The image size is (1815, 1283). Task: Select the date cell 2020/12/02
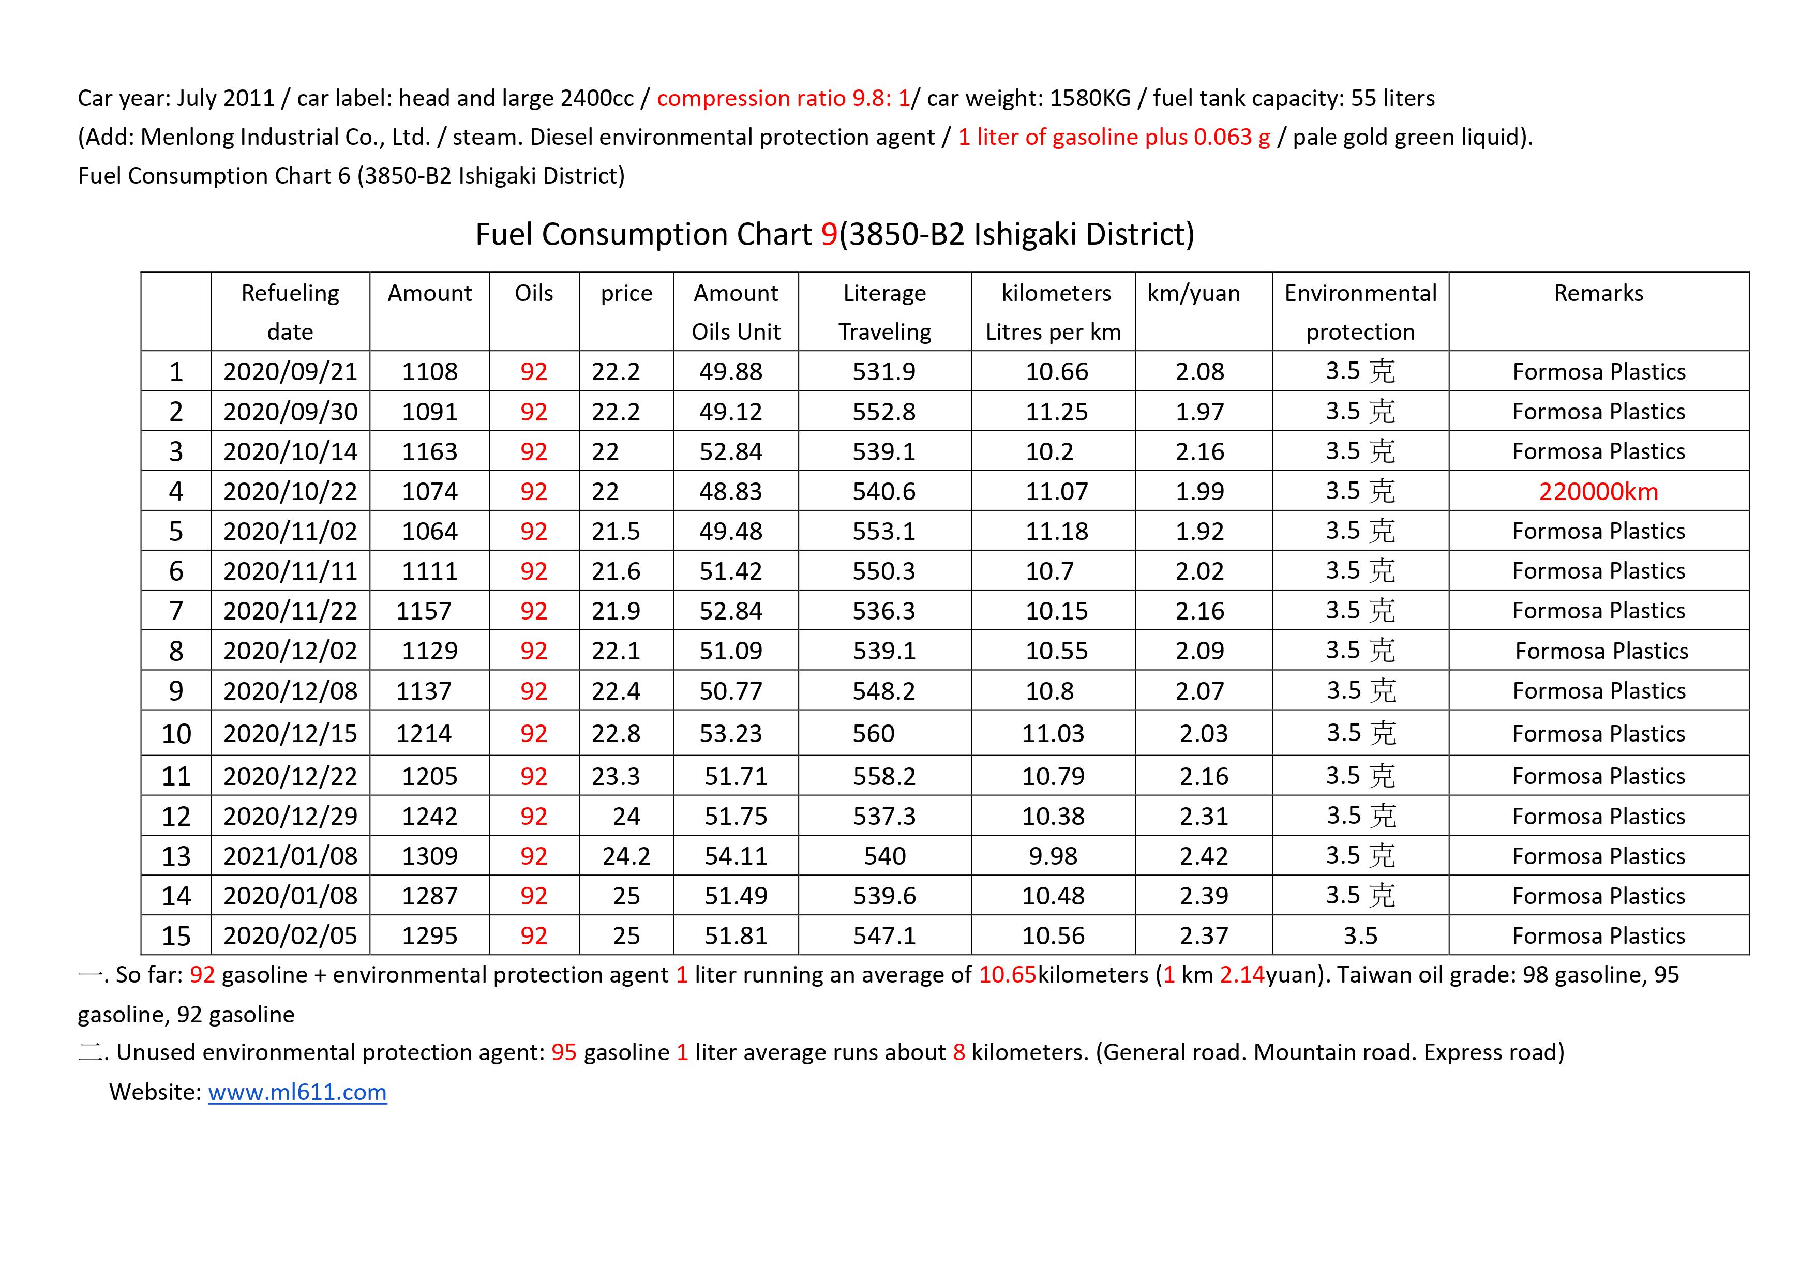click(x=290, y=651)
